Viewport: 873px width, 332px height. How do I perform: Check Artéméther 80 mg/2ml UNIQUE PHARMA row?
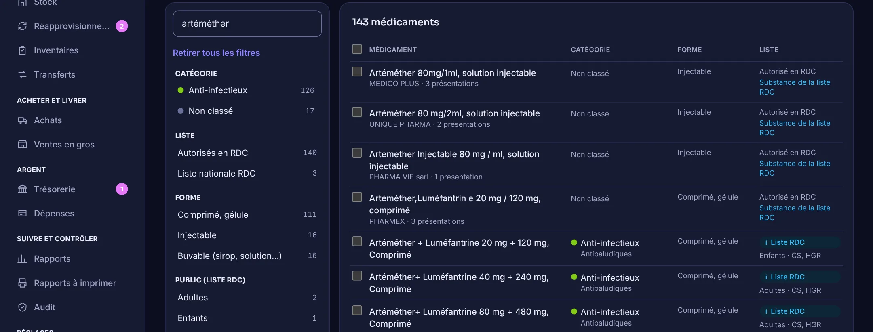coord(357,112)
